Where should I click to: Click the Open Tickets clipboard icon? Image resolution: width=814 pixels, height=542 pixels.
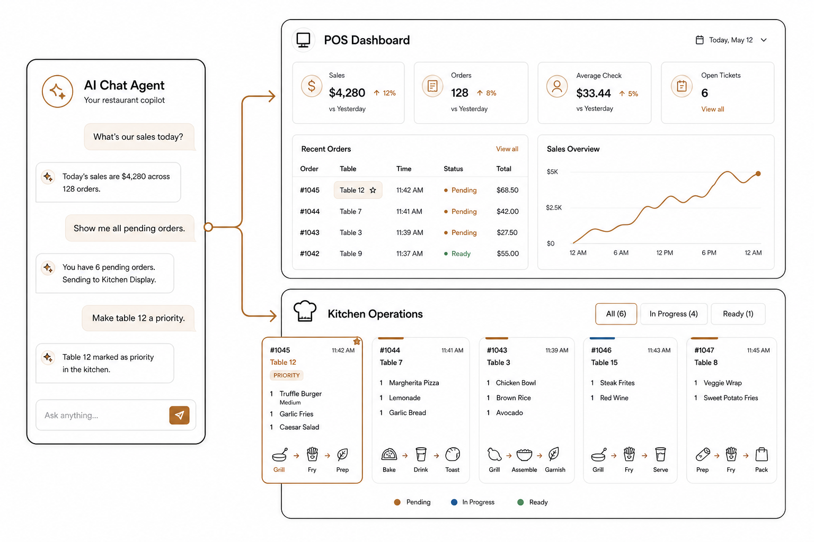682,86
